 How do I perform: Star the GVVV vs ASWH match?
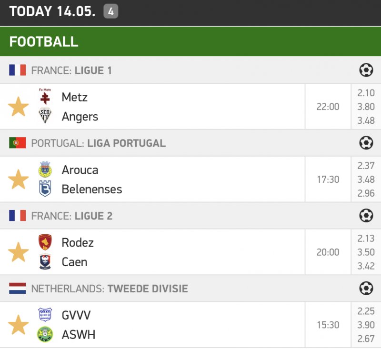coord(19,325)
